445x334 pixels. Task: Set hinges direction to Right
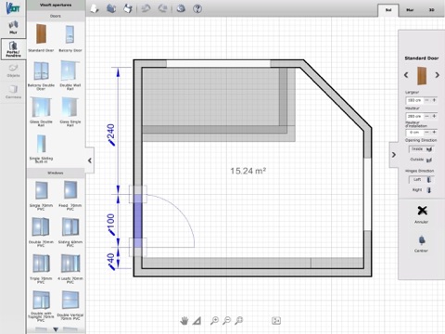(422, 190)
